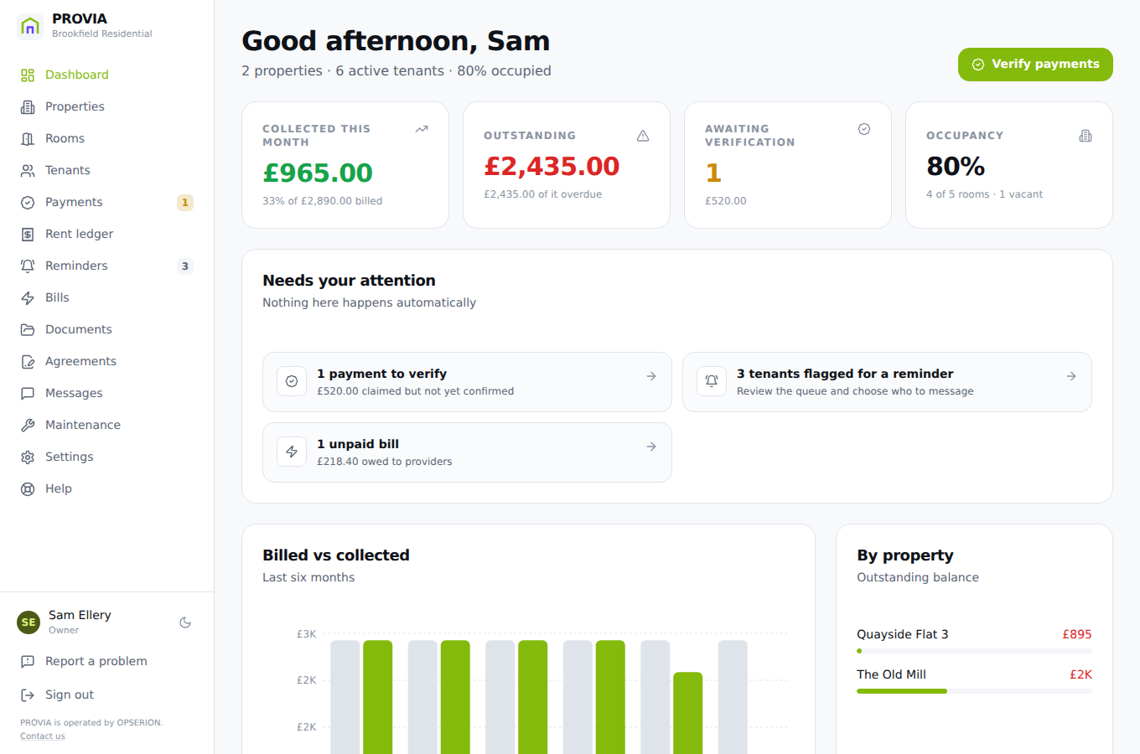
Task: Go to Properties in the sidebar
Action: tap(107, 107)
